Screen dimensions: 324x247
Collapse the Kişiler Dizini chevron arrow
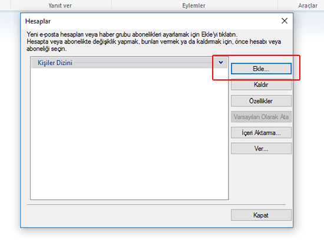tap(221, 62)
